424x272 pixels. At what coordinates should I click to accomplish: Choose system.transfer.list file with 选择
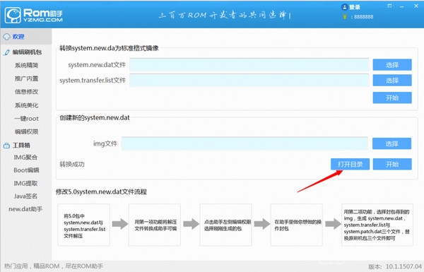click(392, 81)
